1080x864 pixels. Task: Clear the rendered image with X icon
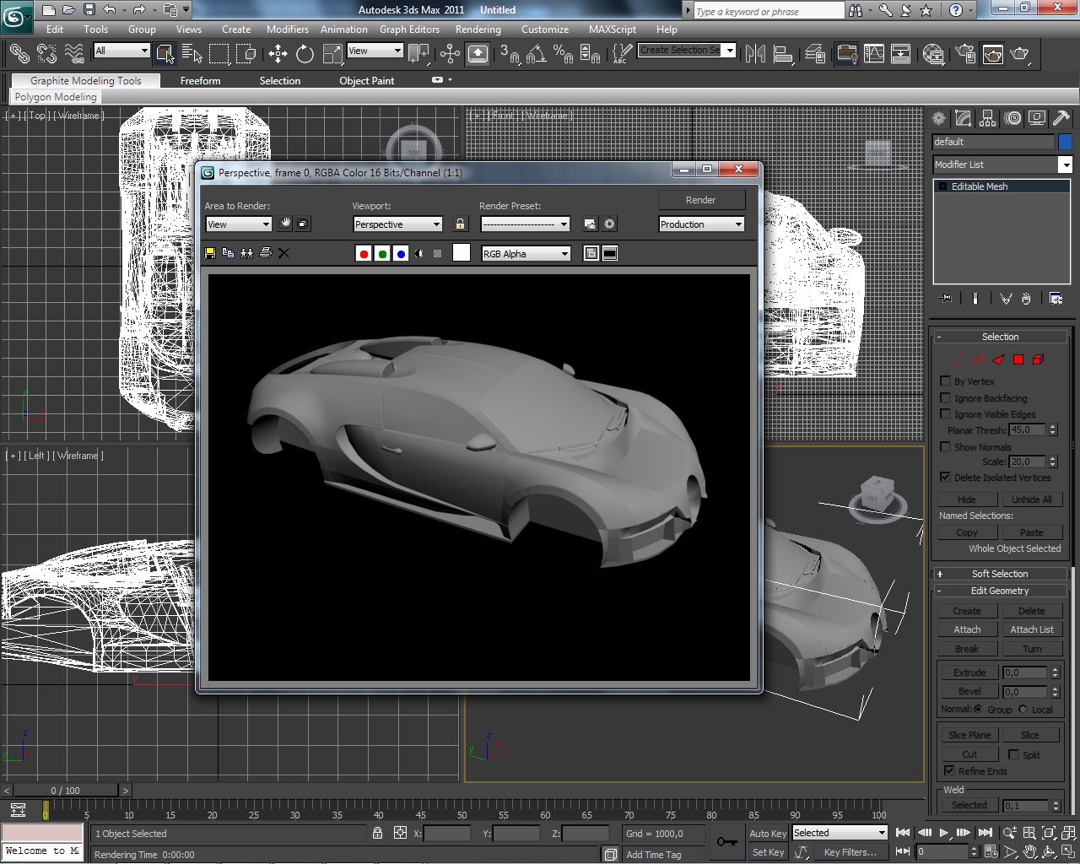pos(283,253)
